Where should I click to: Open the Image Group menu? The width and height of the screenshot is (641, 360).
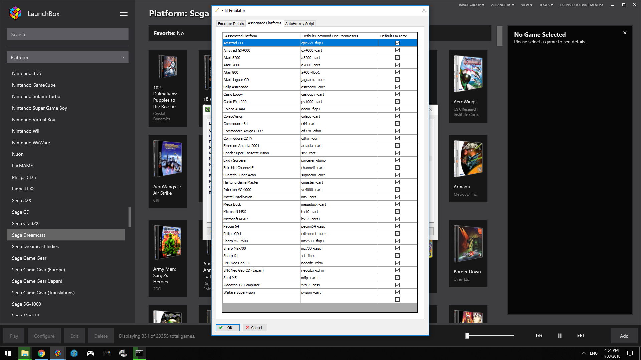click(x=471, y=5)
